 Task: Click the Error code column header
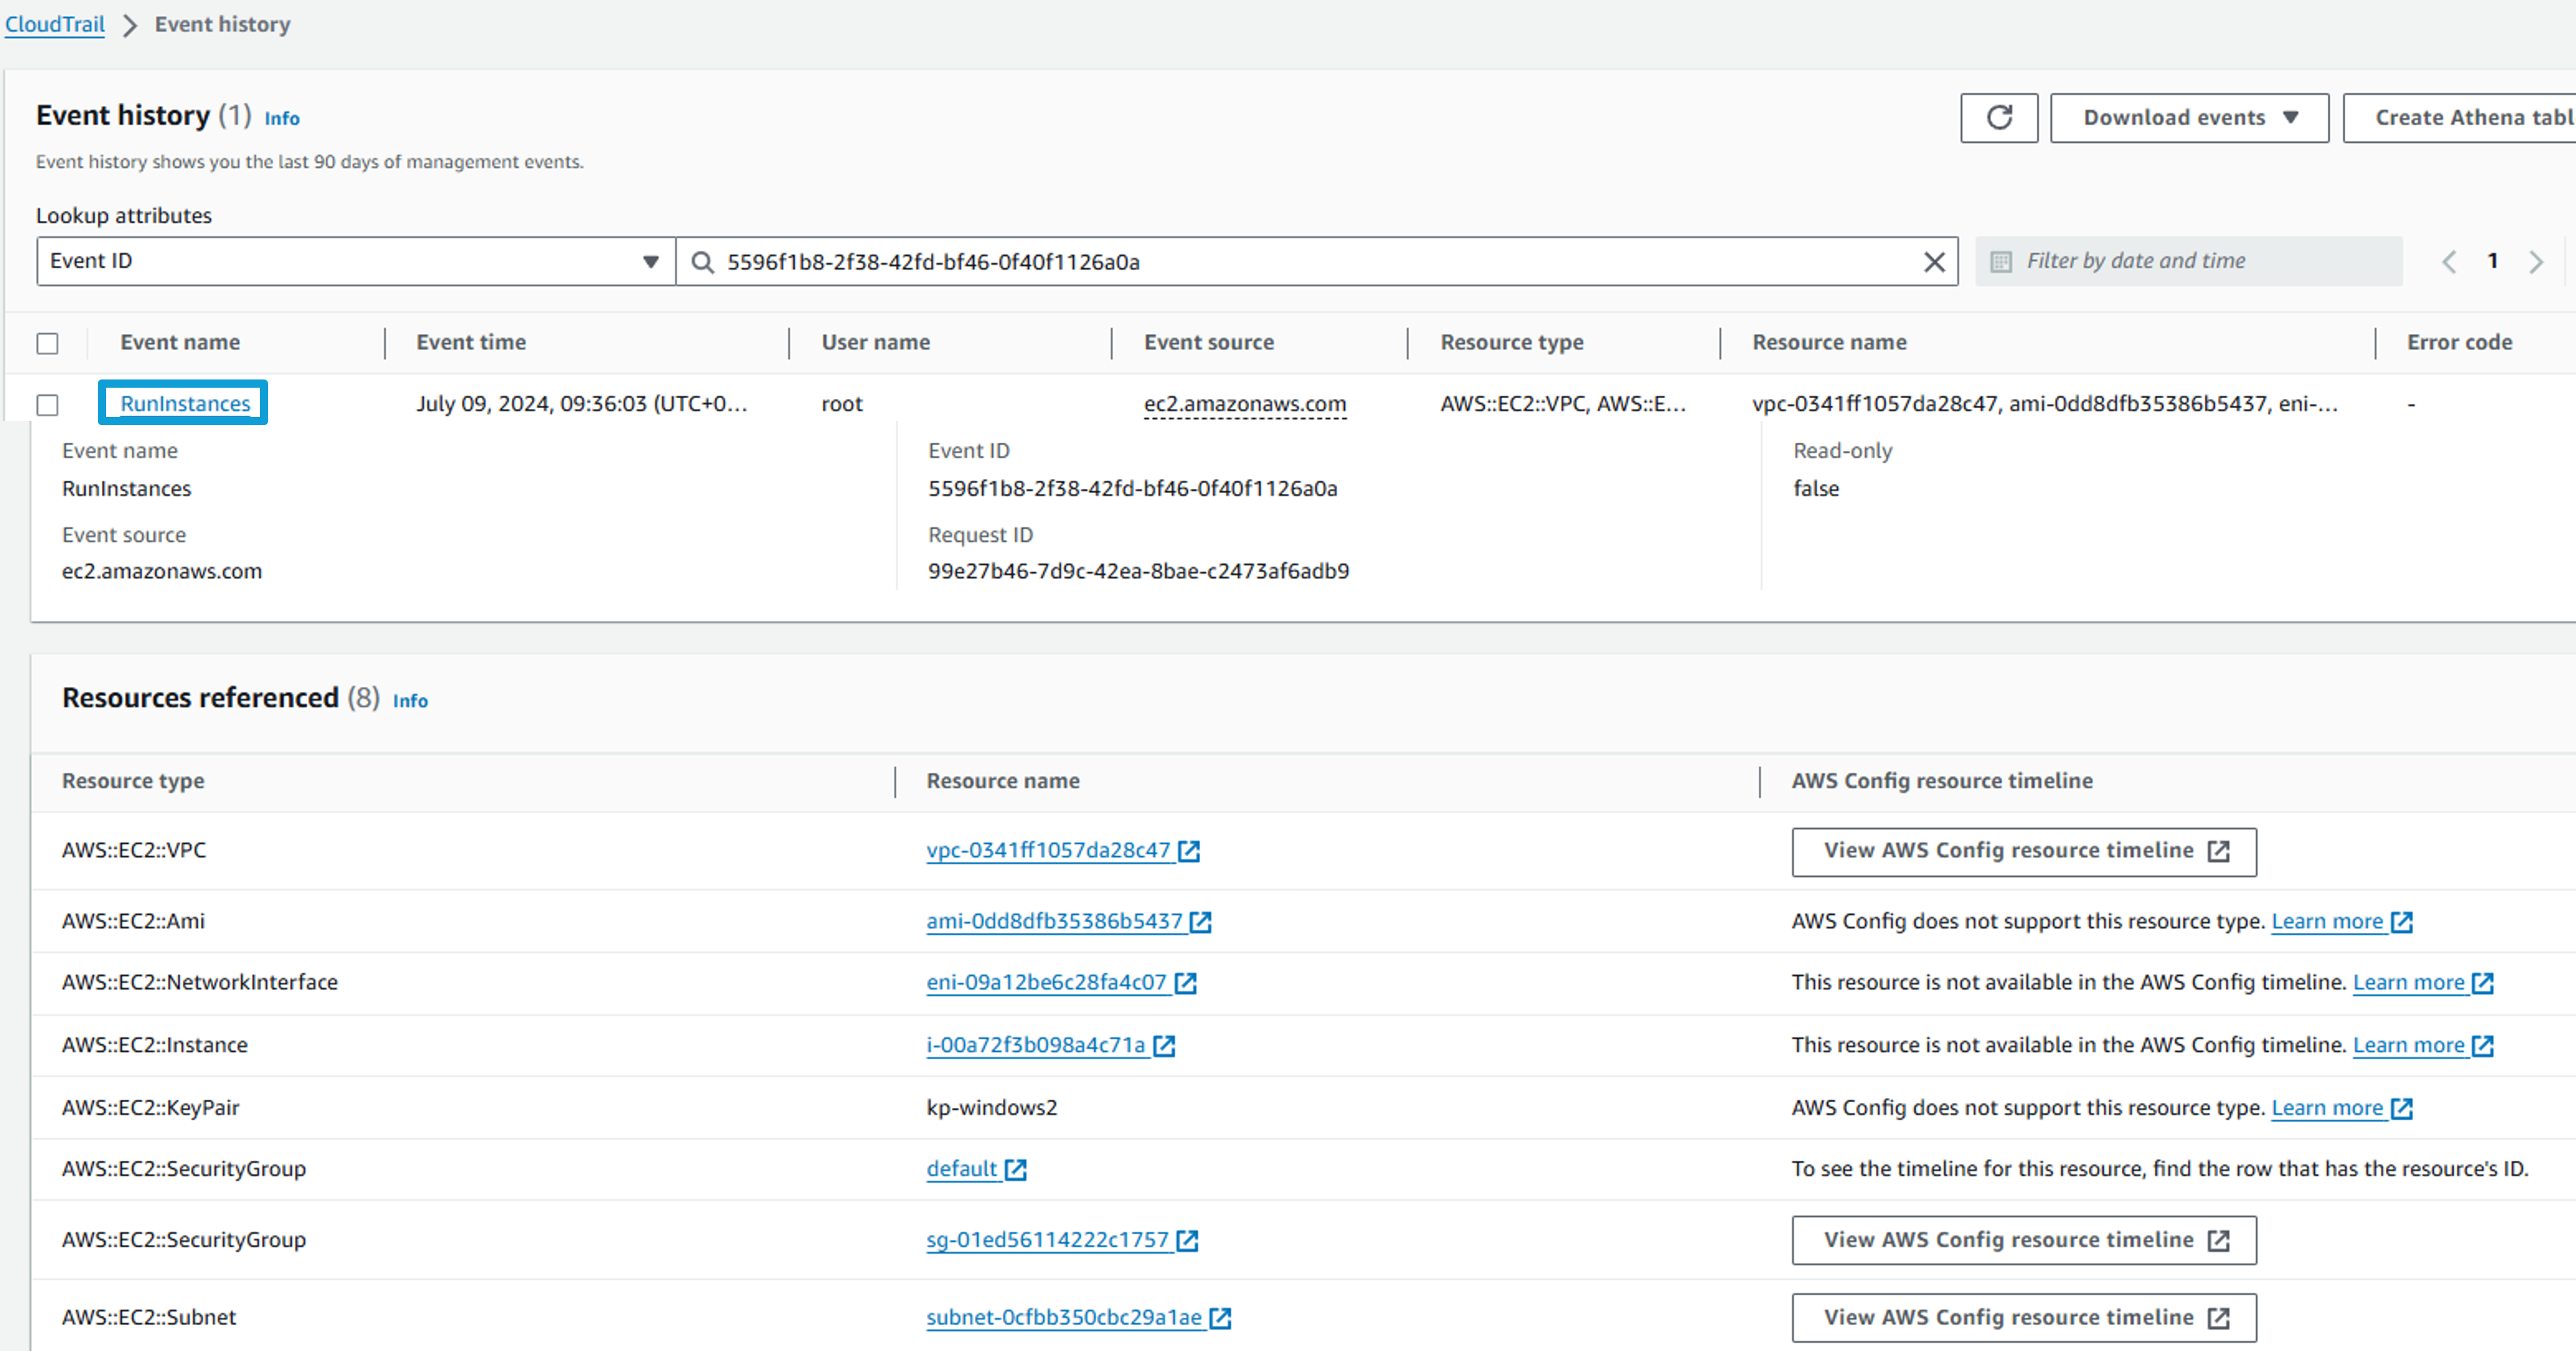[2459, 342]
